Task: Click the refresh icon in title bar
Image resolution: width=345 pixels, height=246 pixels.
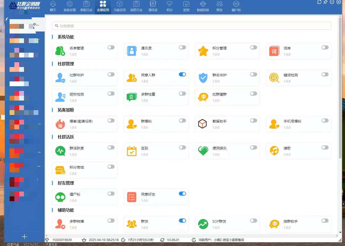Action: (319, 2)
